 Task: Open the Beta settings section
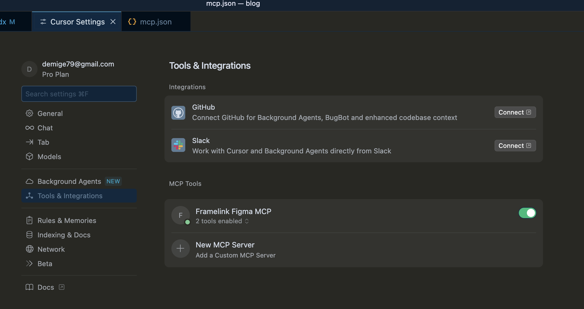79,264
